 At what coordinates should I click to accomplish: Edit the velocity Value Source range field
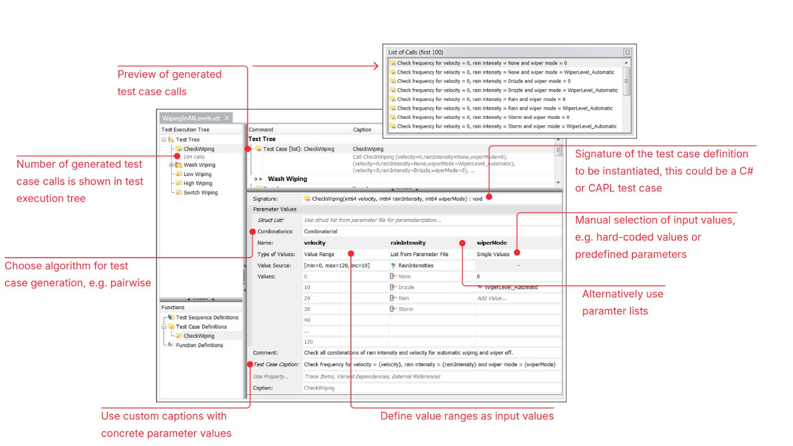(x=345, y=266)
